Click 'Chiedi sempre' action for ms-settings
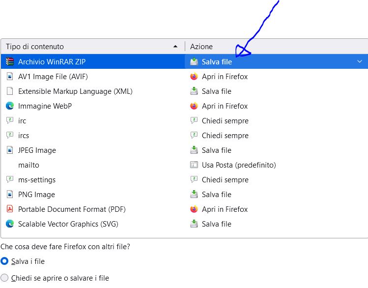 pos(225,180)
